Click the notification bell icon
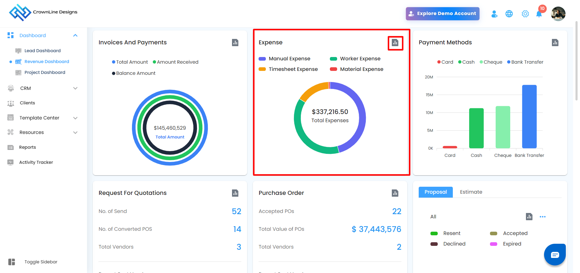Image resolution: width=580 pixels, height=273 pixels. (x=539, y=14)
